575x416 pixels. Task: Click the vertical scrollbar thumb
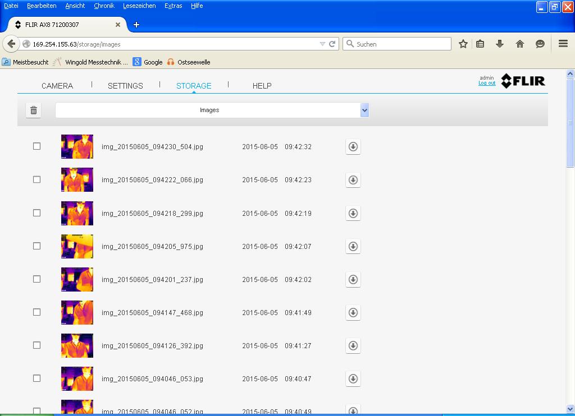(x=570, y=123)
